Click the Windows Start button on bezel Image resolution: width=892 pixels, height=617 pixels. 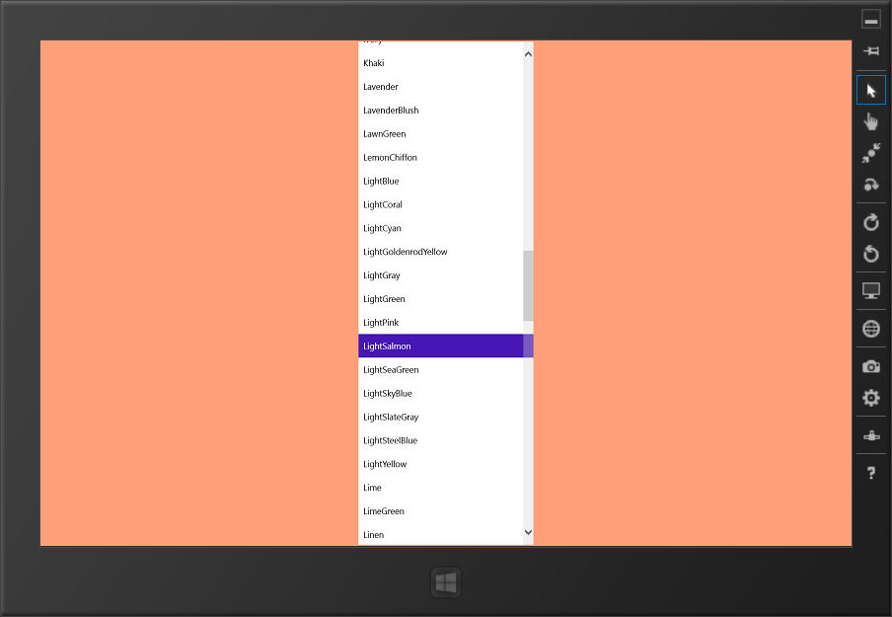(446, 582)
